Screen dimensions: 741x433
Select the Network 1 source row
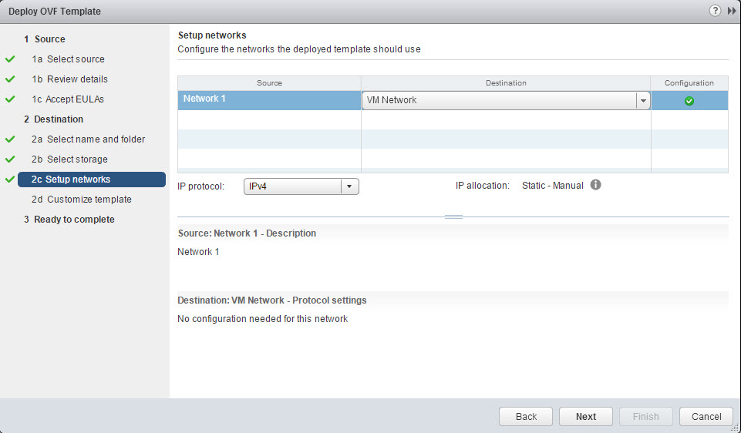(x=269, y=99)
